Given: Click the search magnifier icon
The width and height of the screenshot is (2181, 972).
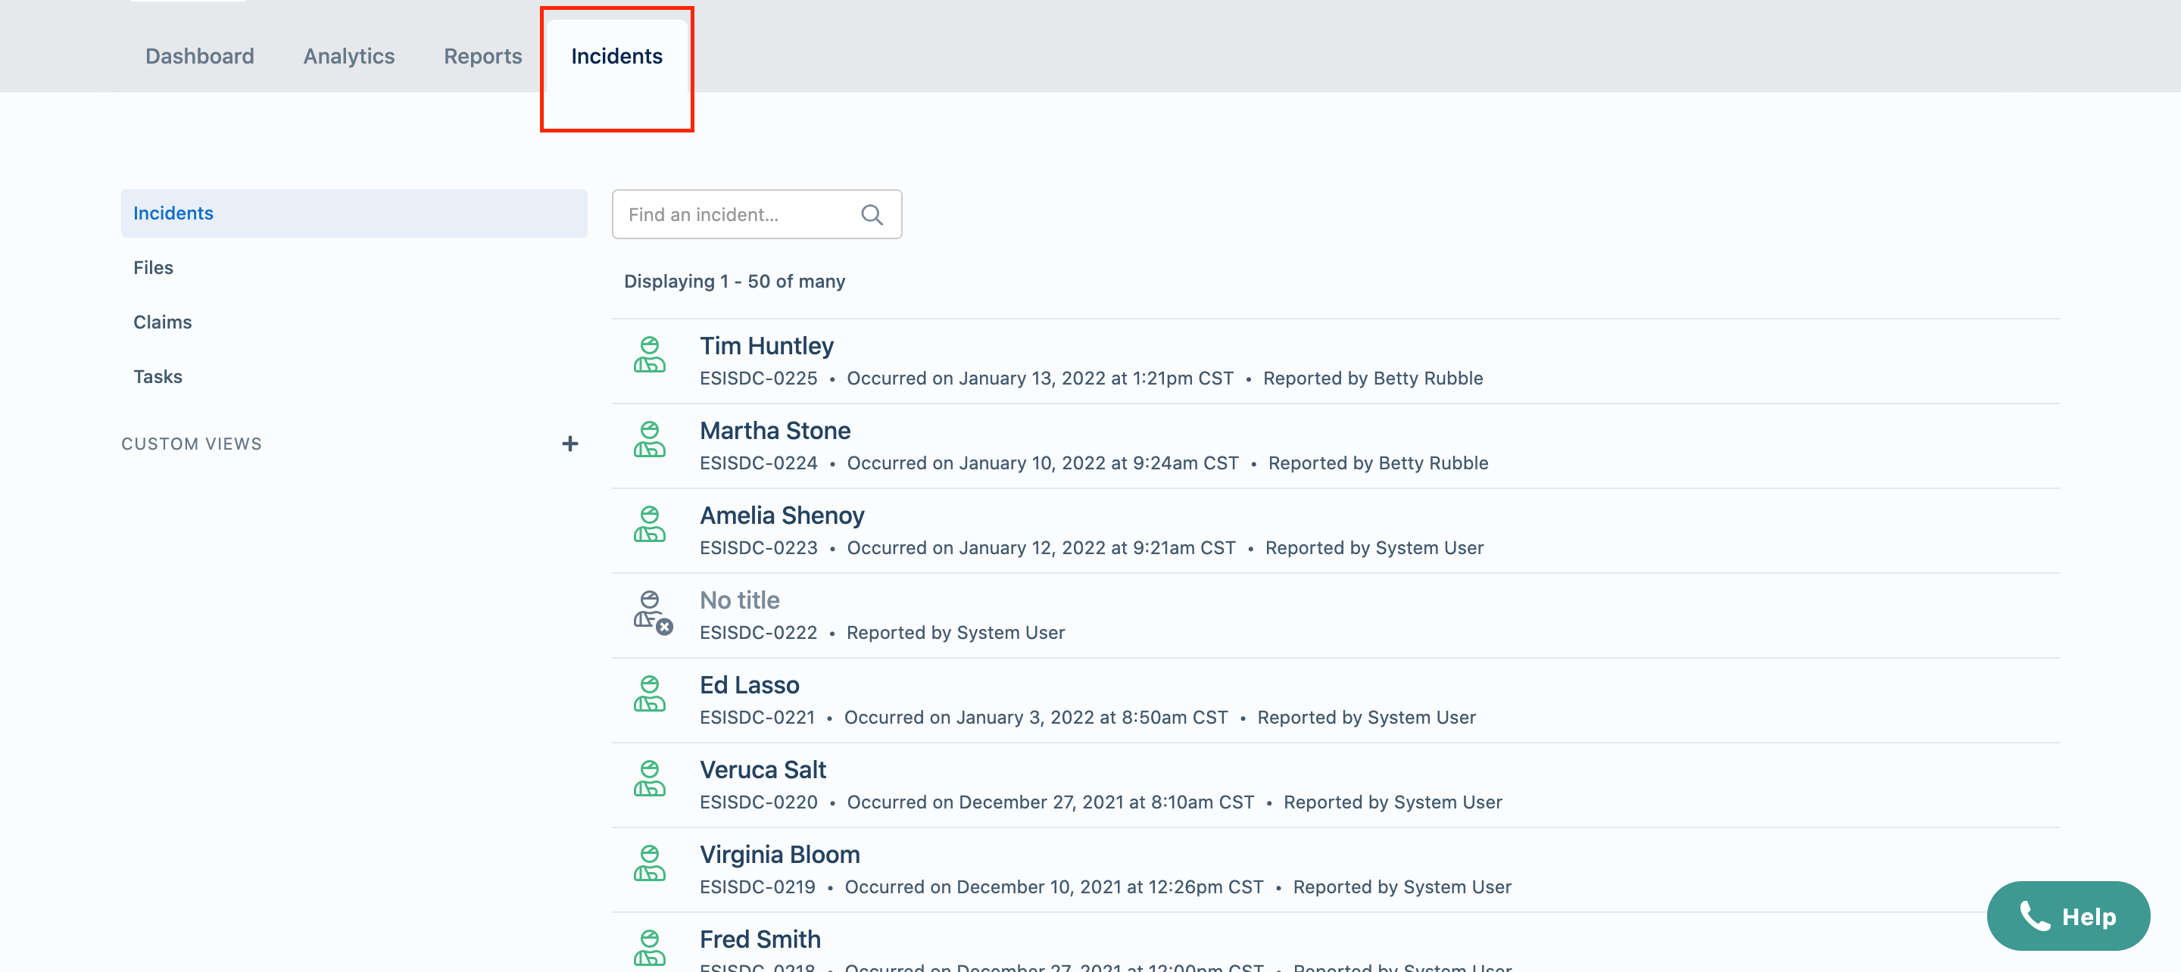Looking at the screenshot, I should (871, 215).
